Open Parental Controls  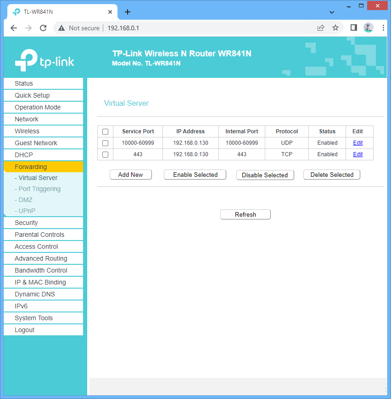pyautogui.click(x=43, y=235)
